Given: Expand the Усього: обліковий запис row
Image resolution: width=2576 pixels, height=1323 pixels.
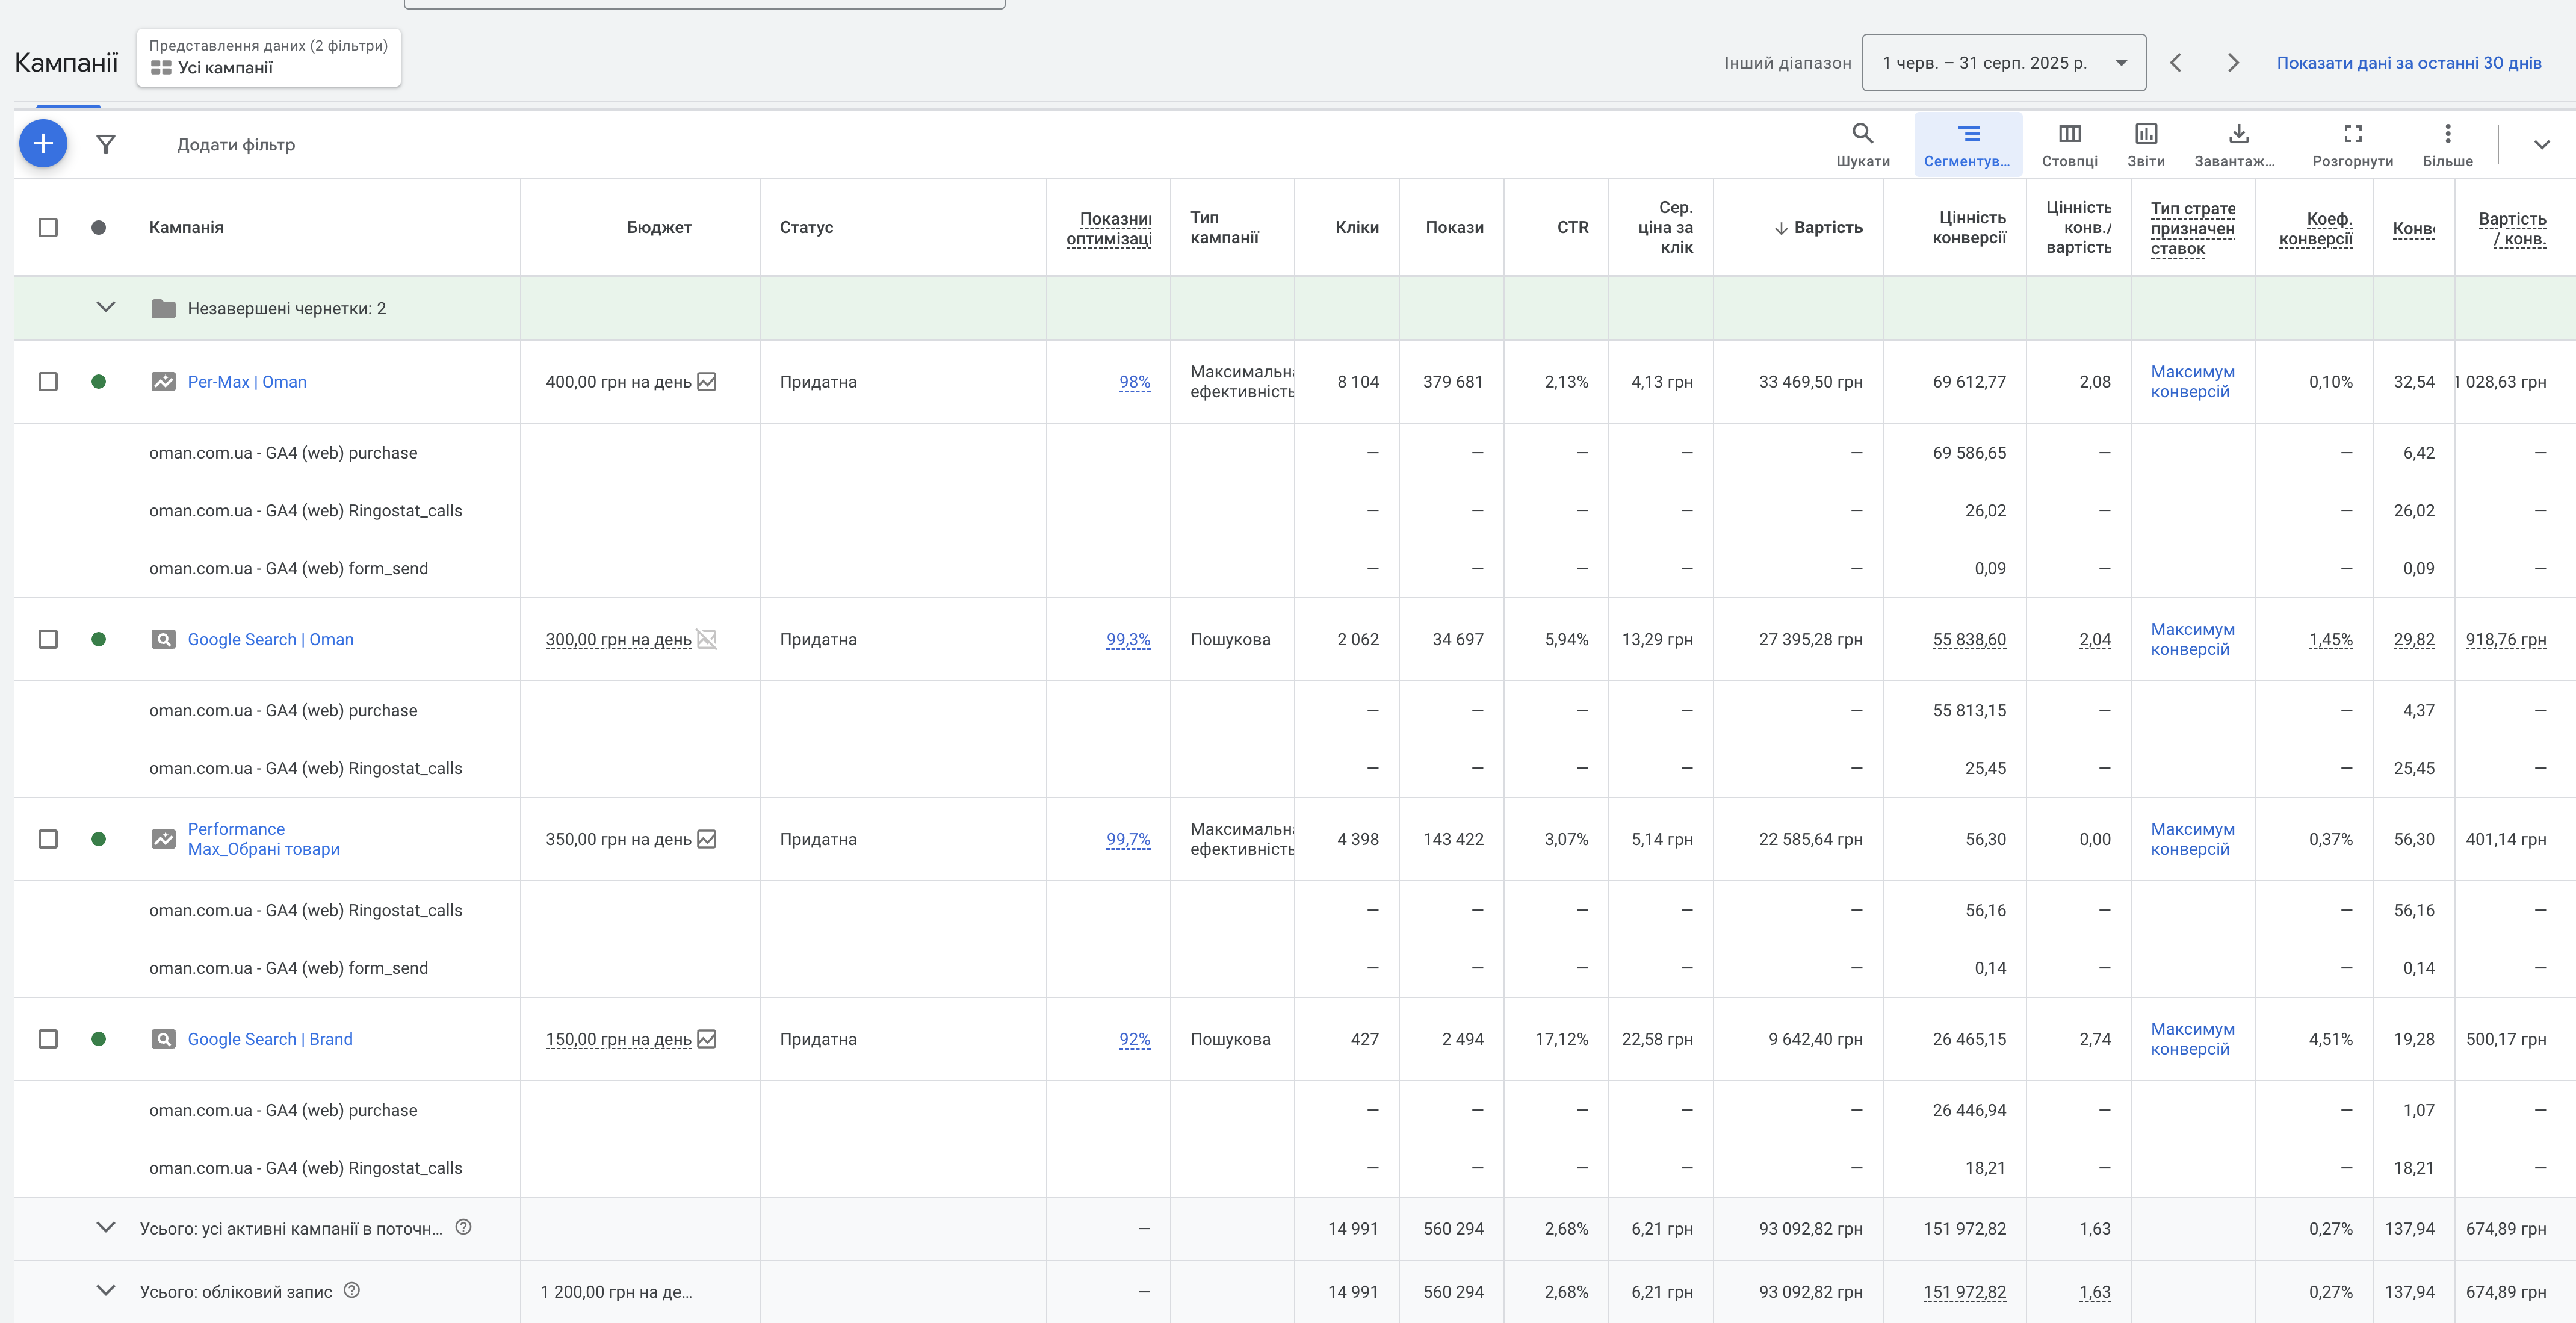Looking at the screenshot, I should point(106,1291).
